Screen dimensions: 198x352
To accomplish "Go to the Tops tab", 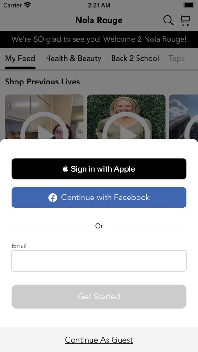I will pos(177,58).
